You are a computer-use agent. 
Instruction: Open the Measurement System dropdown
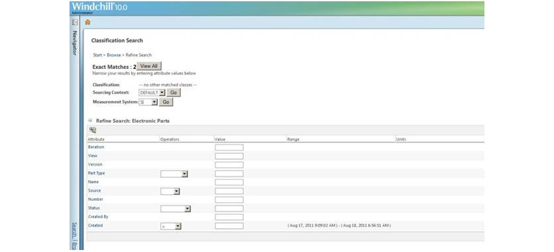148,101
